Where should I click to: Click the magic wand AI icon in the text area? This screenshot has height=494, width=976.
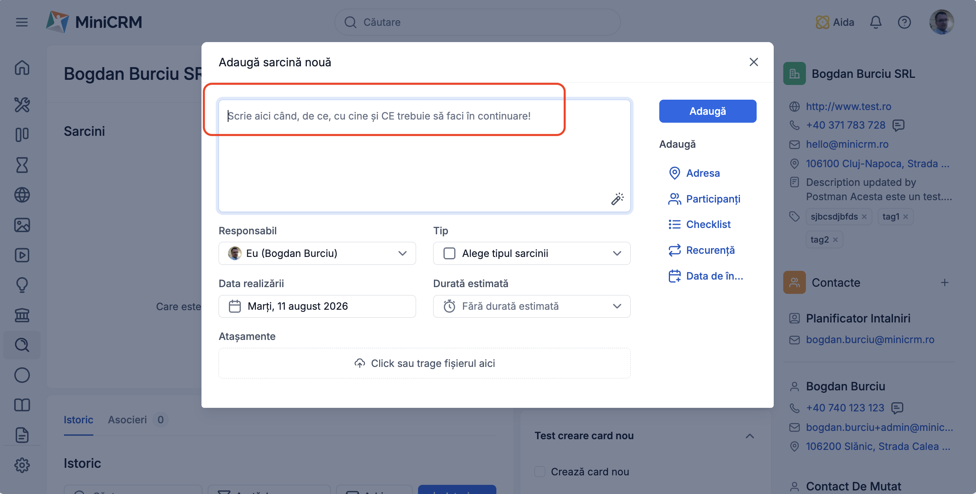click(617, 199)
